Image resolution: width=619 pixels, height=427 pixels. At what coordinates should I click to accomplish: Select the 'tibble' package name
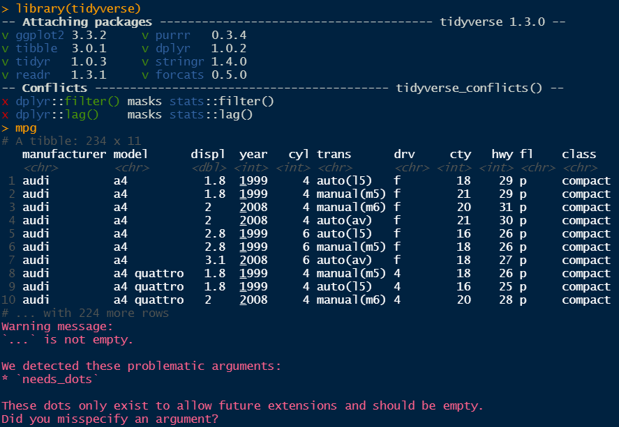(36, 49)
